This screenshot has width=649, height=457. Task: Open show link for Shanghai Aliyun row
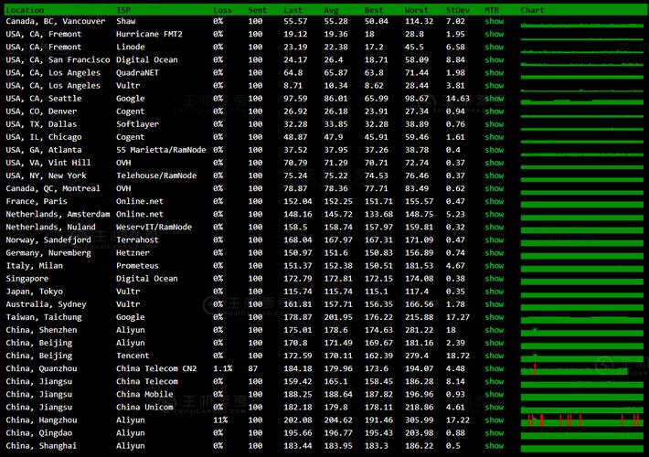coord(495,445)
